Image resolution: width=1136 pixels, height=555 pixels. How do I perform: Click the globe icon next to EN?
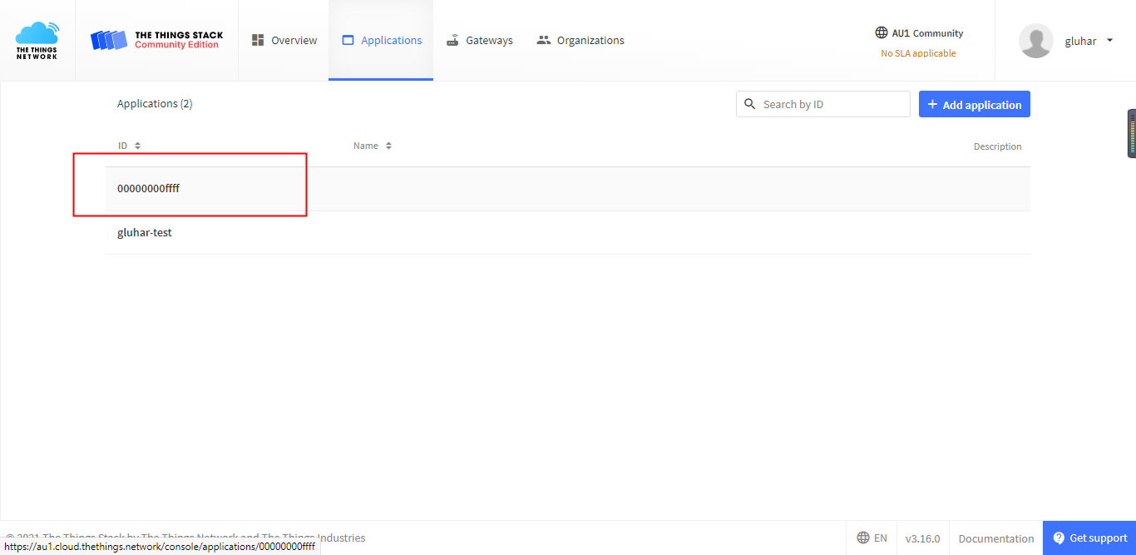(x=863, y=538)
